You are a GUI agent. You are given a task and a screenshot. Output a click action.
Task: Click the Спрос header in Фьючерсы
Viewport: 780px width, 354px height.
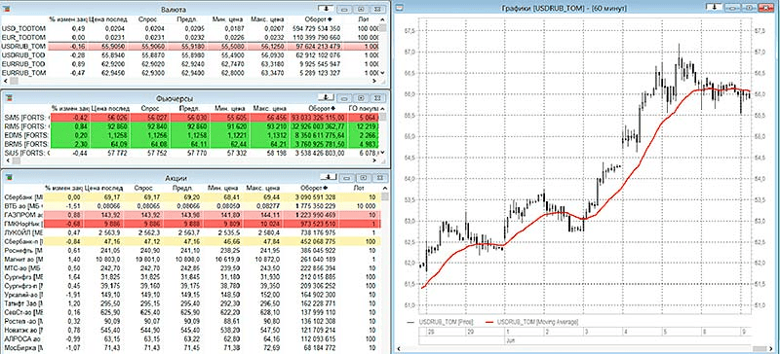pos(150,108)
